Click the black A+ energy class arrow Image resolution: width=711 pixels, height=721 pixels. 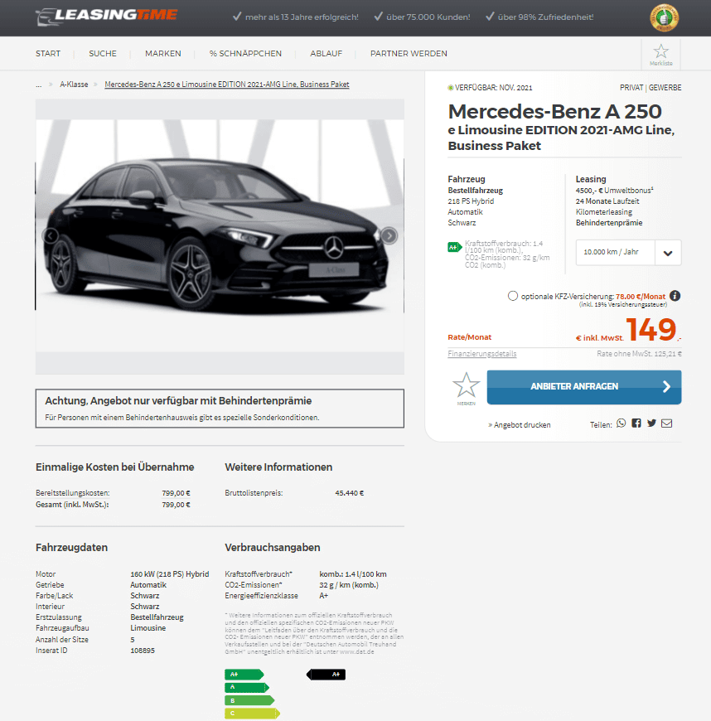(x=326, y=674)
